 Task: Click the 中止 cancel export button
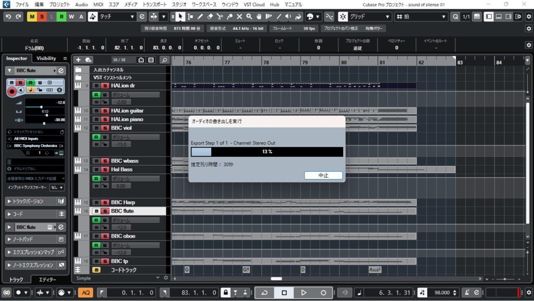click(x=323, y=175)
